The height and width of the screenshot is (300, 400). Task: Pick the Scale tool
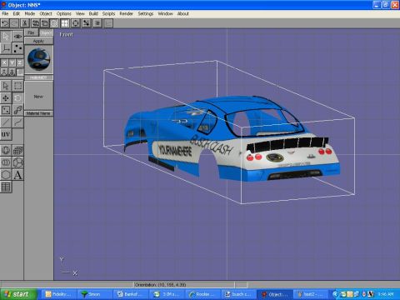click(6, 110)
